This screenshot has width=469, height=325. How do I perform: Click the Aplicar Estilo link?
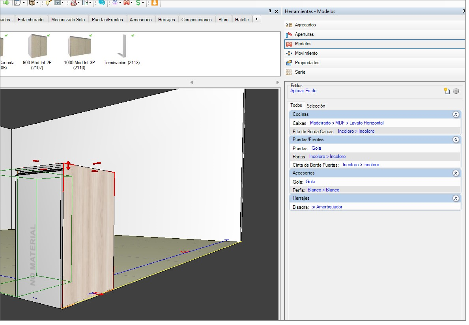[x=303, y=91]
